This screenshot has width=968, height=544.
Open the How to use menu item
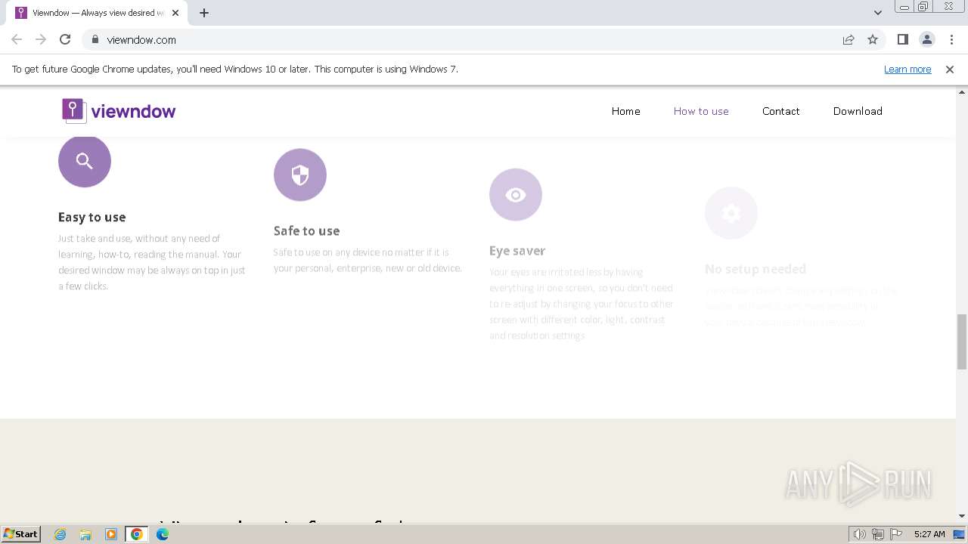701,111
